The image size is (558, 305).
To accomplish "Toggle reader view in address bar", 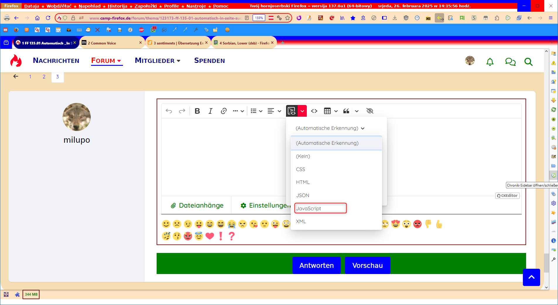I will pyautogui.click(x=247, y=18).
